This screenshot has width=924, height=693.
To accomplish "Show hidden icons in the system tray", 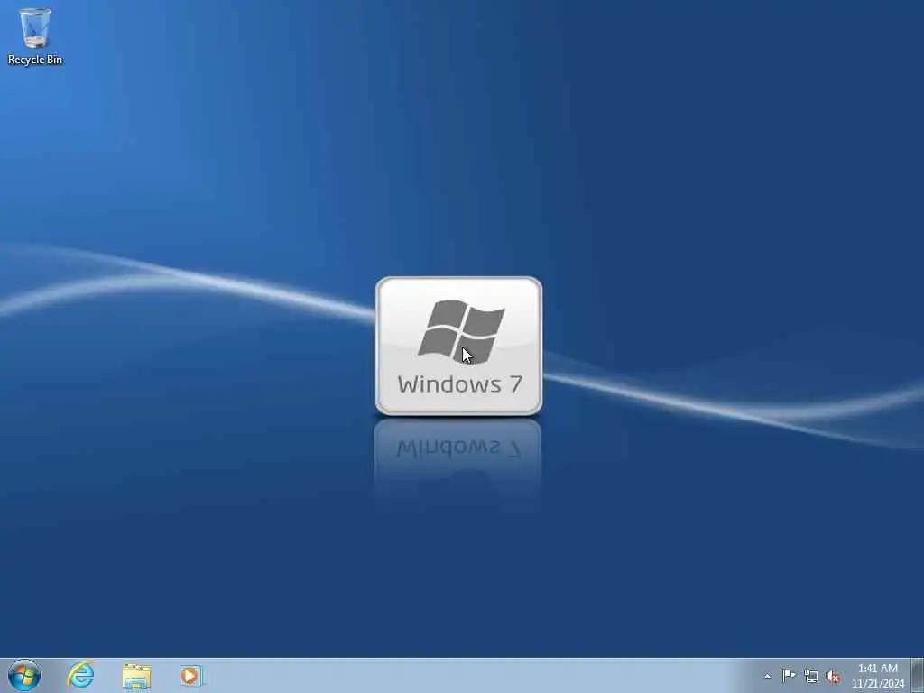I will [767, 676].
